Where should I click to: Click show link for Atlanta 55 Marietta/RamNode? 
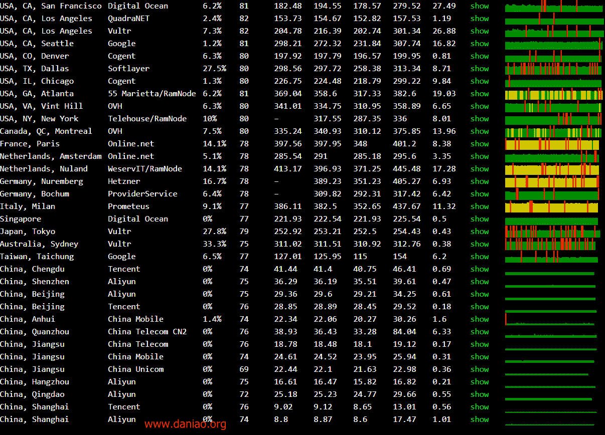tap(480, 94)
